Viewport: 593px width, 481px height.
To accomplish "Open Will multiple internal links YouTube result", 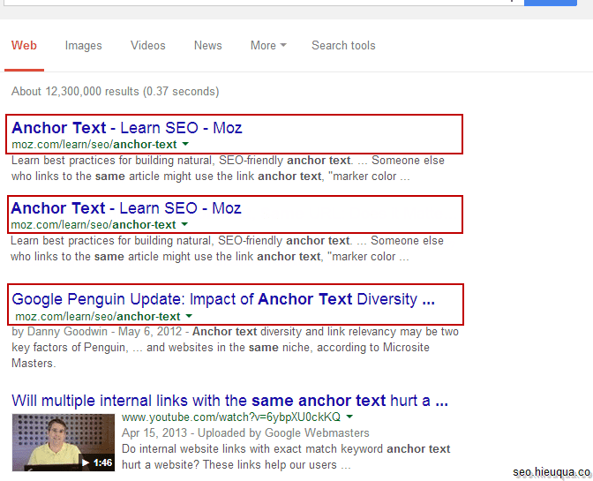I will pyautogui.click(x=229, y=401).
